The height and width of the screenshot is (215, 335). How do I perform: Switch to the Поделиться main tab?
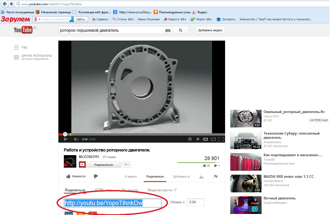pos(155,176)
